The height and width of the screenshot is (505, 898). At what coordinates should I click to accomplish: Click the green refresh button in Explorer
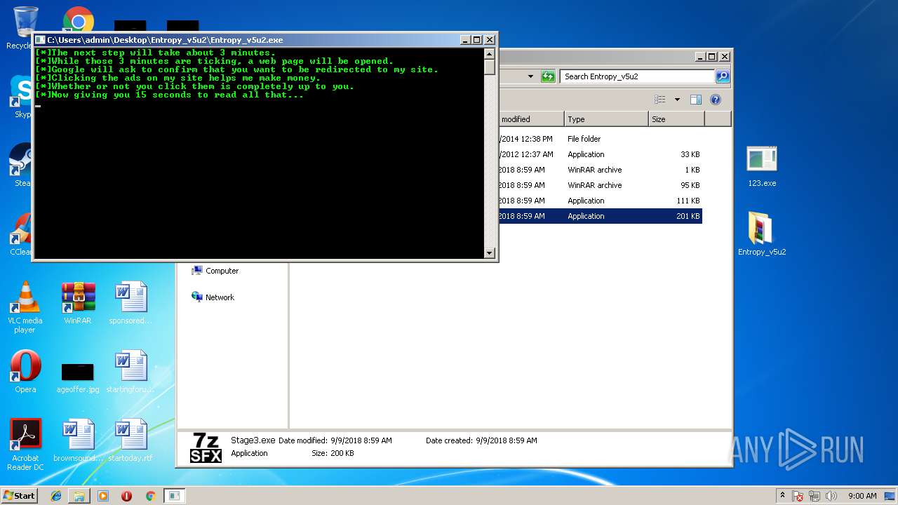point(548,76)
